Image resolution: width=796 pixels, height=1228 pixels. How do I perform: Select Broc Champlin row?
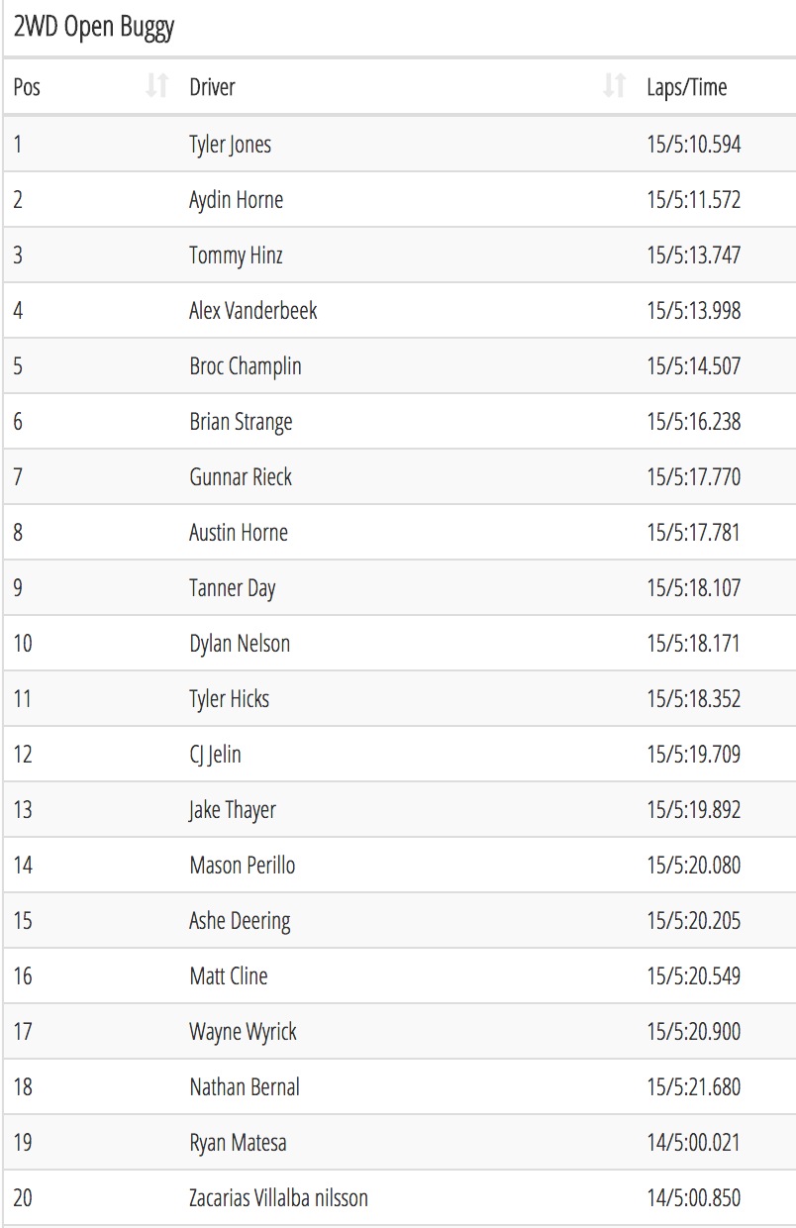400,366
